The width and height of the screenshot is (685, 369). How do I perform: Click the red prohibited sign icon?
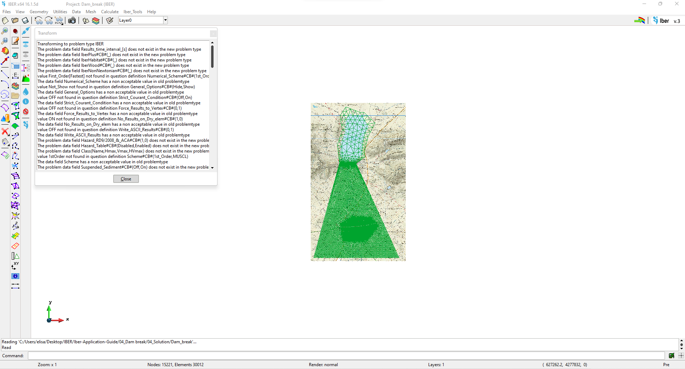pyautogui.click(x=26, y=111)
